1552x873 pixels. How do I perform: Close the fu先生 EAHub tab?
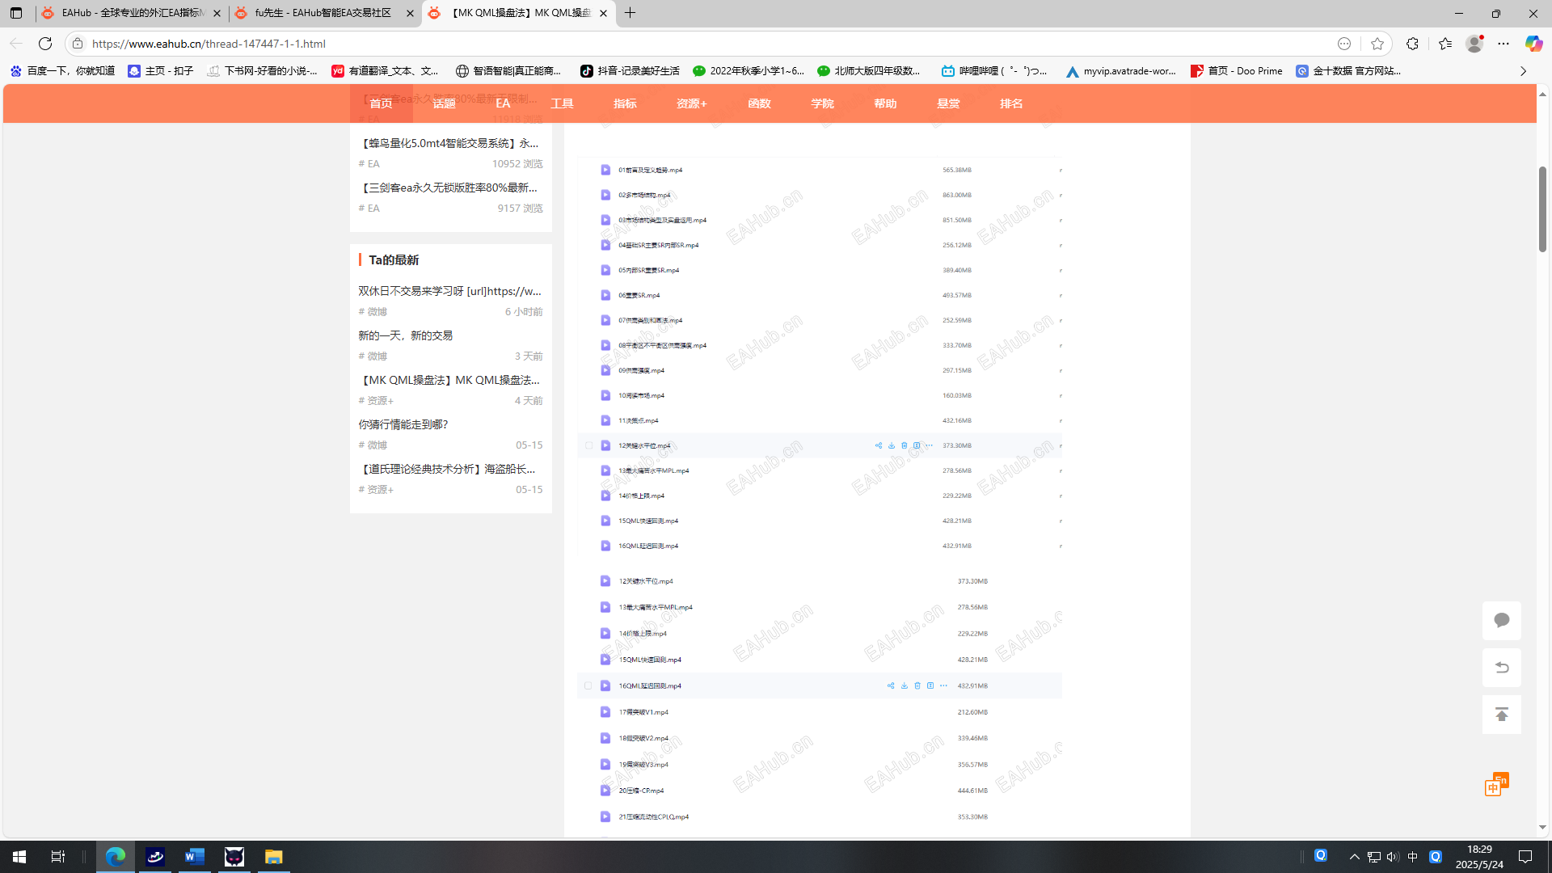410,13
